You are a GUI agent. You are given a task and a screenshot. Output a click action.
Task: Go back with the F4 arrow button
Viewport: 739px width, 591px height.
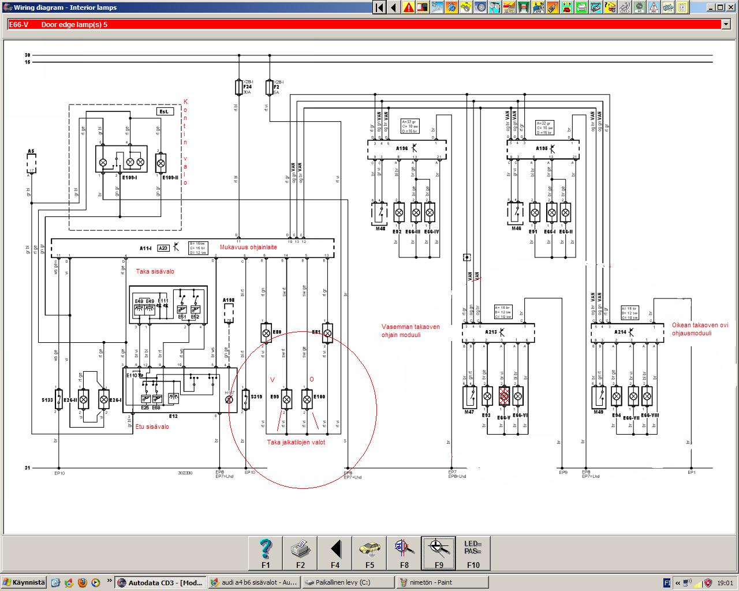pyautogui.click(x=335, y=553)
